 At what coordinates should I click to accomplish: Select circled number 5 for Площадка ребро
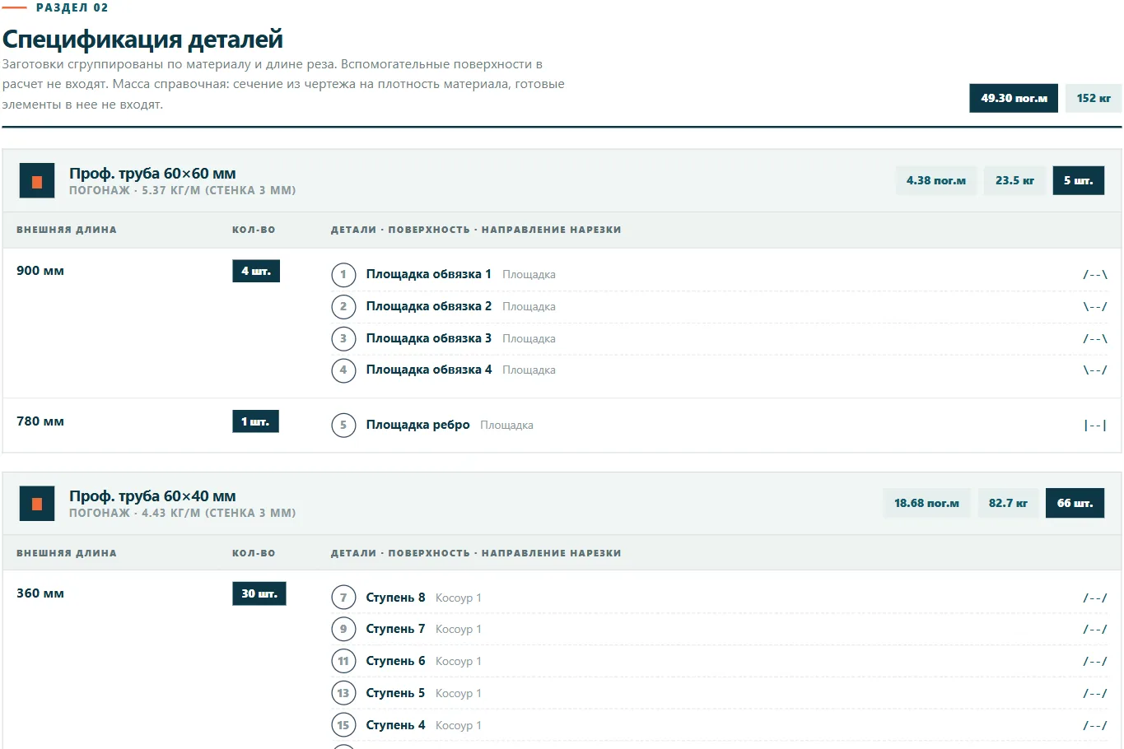(x=343, y=425)
